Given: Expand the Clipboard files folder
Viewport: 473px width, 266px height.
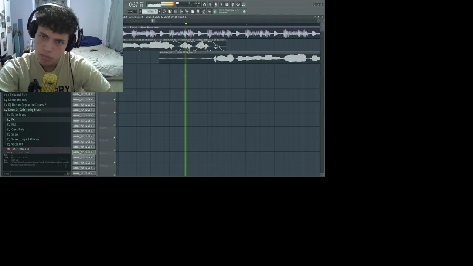Looking at the screenshot, I should (17, 95).
